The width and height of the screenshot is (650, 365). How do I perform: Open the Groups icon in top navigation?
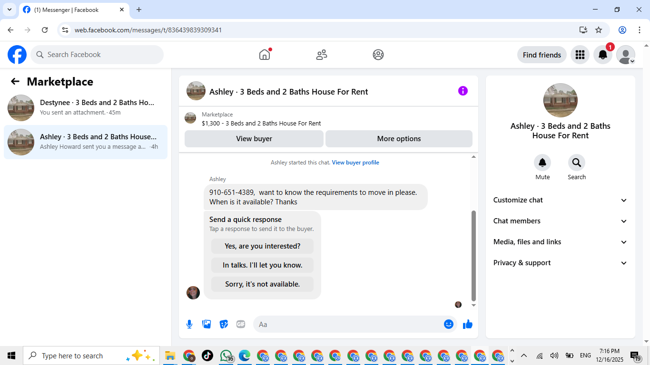[378, 55]
